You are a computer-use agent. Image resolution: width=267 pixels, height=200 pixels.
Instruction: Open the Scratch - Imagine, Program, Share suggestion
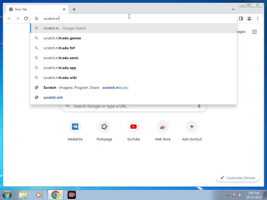click(x=133, y=87)
